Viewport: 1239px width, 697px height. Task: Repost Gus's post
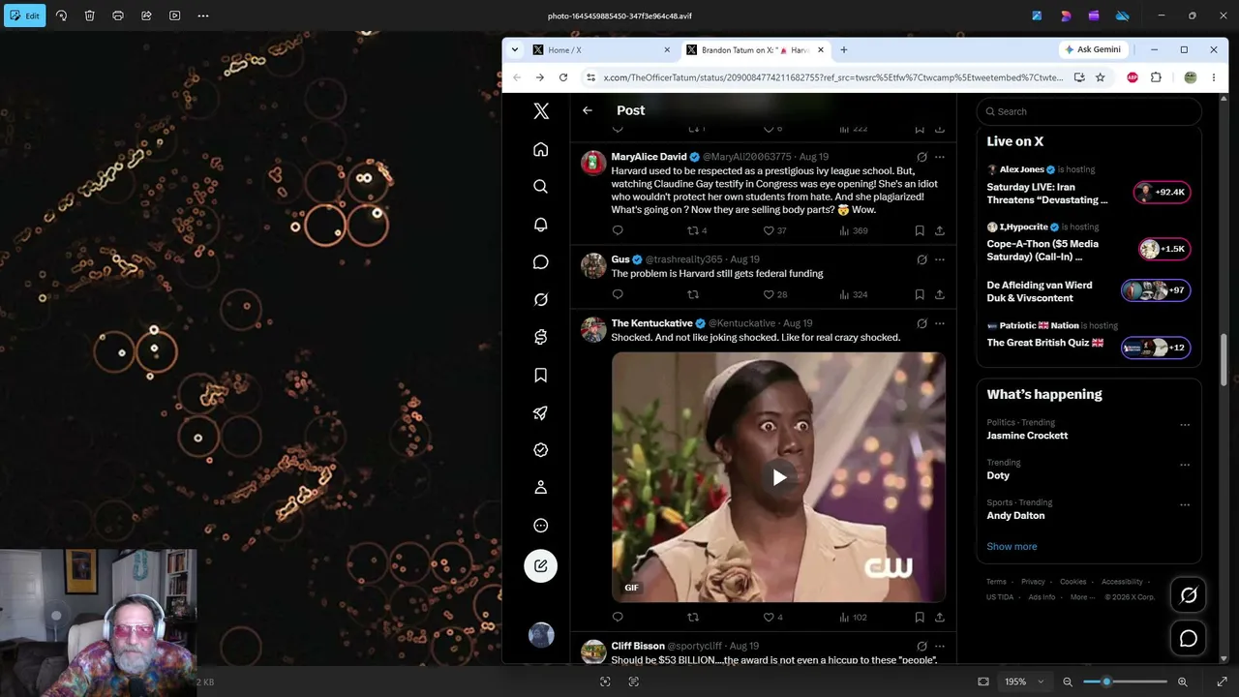coord(692,294)
